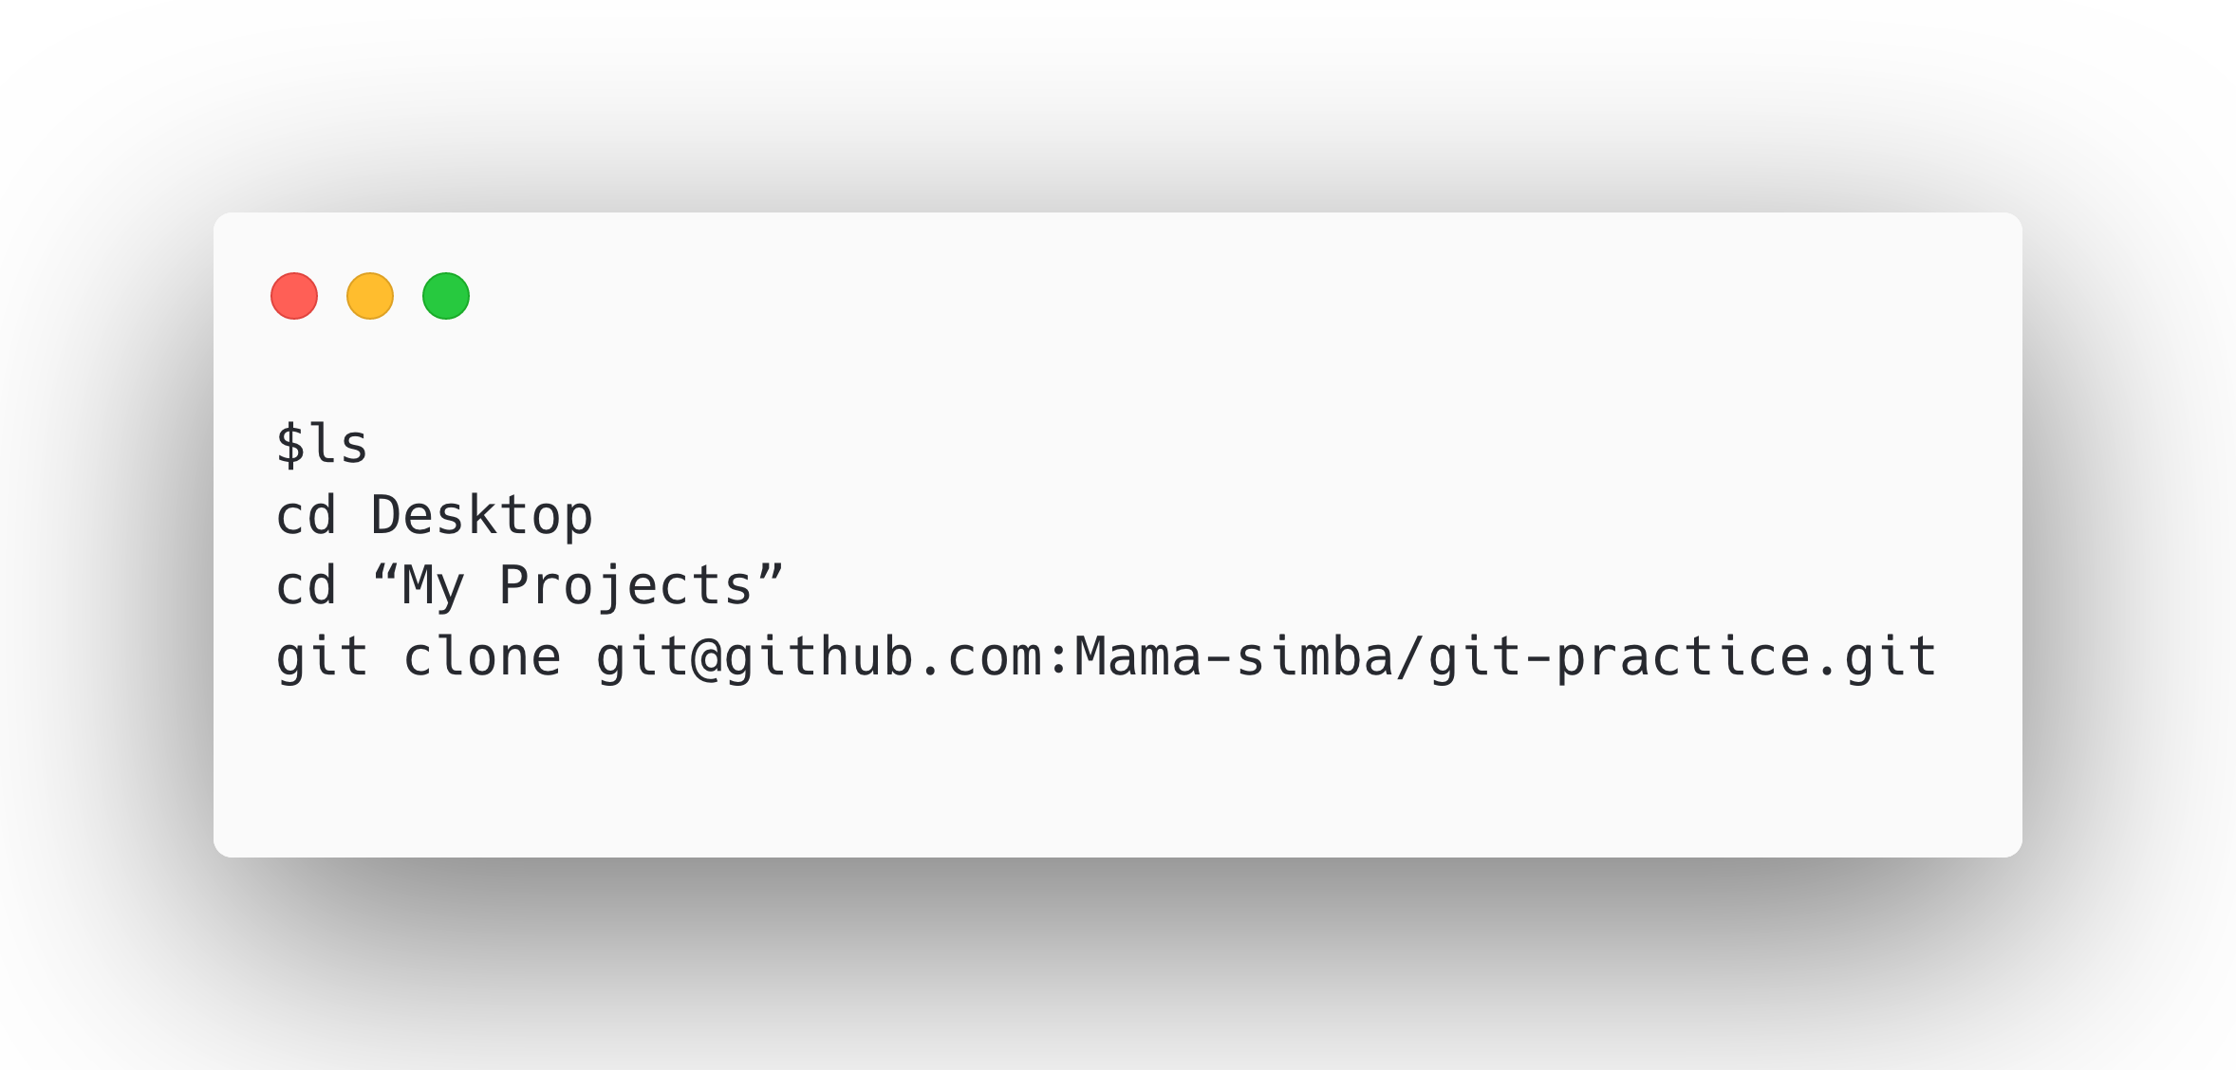Viewport: 2236px width, 1070px height.
Task: Click the word "Projects" in the terminal
Action: pos(625,585)
